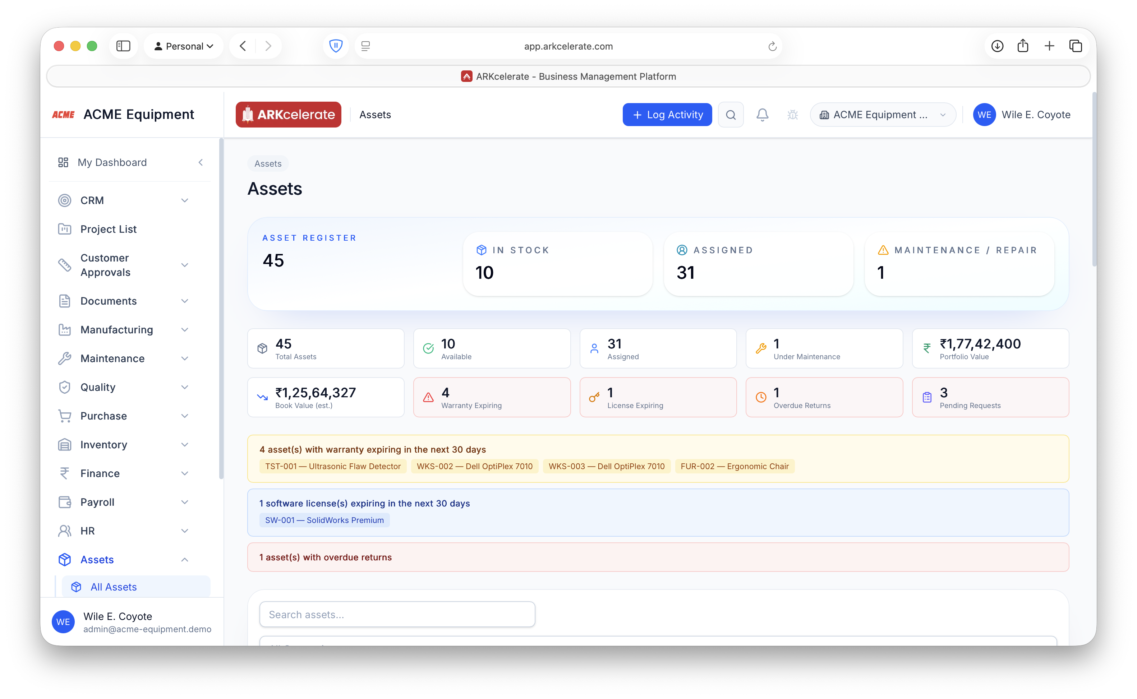Click the Log Activity button
Image resolution: width=1137 pixels, height=699 pixels.
tap(667, 115)
